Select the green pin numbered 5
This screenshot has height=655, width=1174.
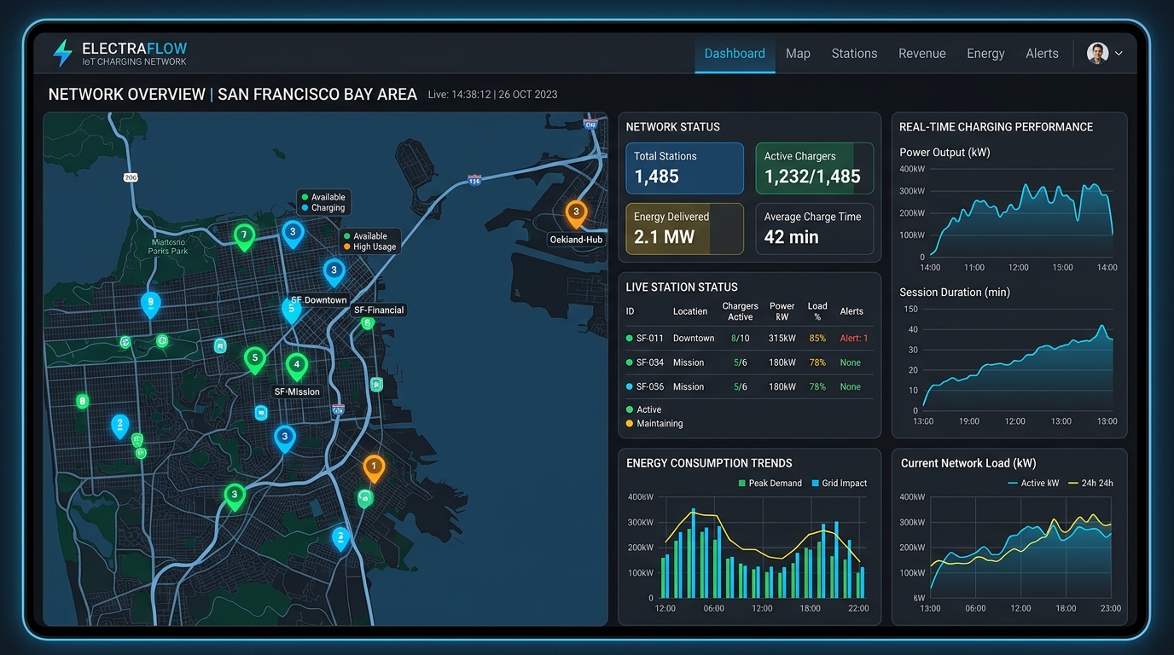click(254, 360)
